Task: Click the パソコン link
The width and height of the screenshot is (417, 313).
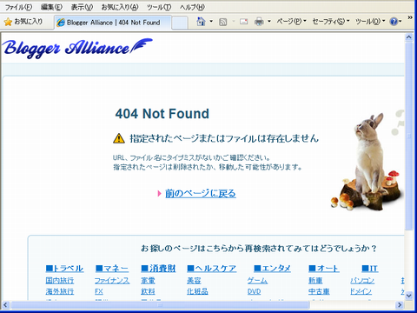Action: [x=362, y=281]
